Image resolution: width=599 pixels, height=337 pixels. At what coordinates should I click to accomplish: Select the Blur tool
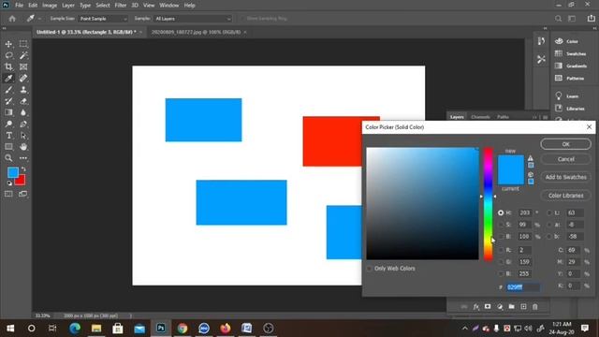(x=23, y=112)
